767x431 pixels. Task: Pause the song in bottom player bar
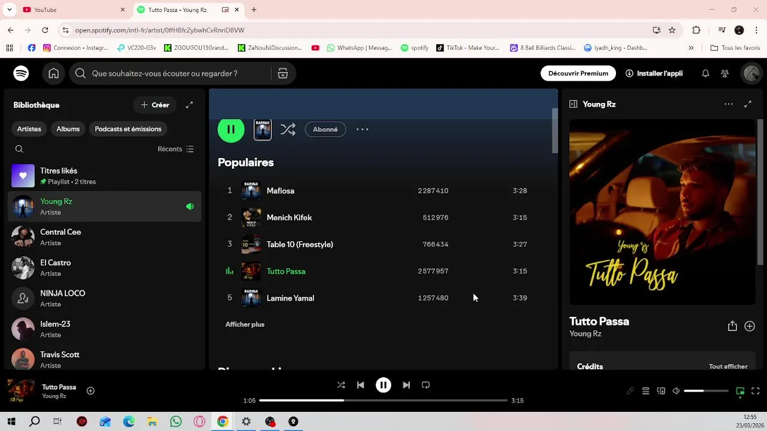click(x=383, y=385)
